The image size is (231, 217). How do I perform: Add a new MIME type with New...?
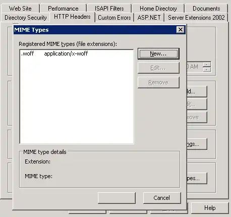[x=158, y=53]
